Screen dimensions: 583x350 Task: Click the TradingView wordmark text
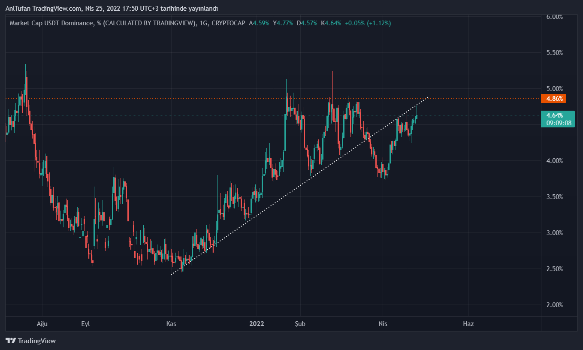[x=37, y=341]
